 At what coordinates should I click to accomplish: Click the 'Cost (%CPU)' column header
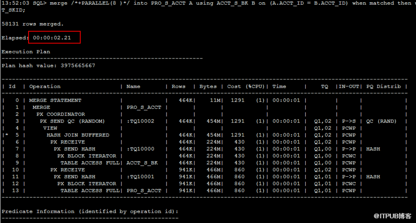click(246, 86)
